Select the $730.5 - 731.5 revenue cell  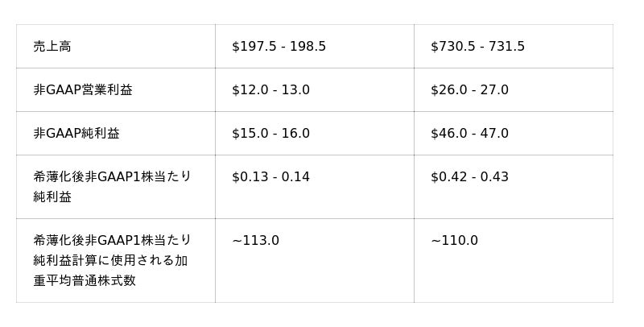(477, 47)
